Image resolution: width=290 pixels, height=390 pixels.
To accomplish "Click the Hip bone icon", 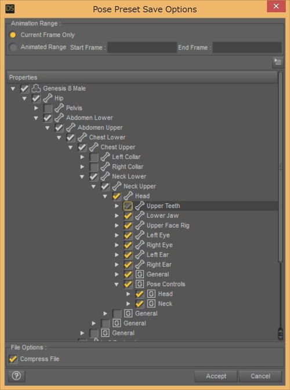I will click(x=48, y=99).
